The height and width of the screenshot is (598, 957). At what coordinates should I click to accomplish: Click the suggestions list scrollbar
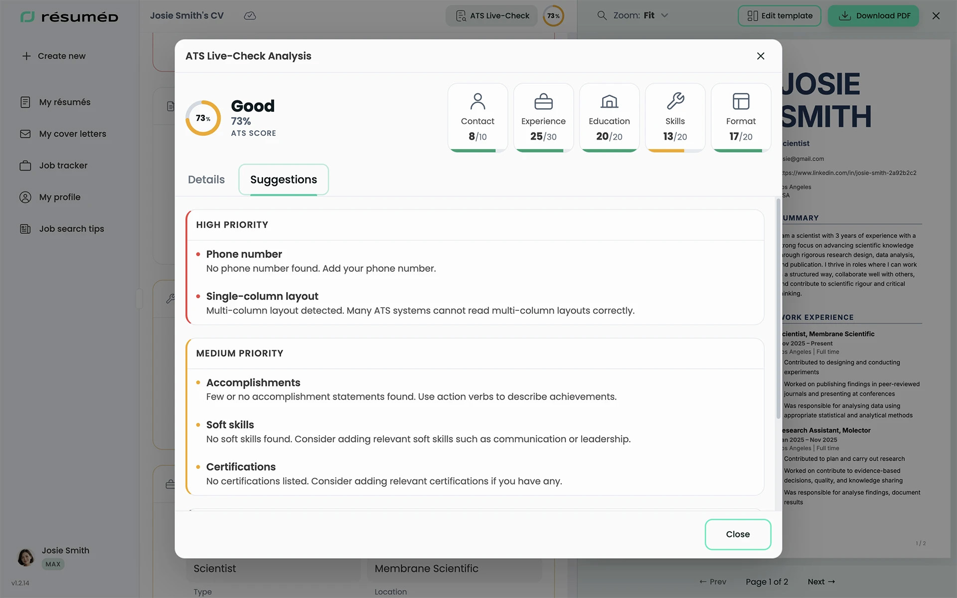pos(778,309)
